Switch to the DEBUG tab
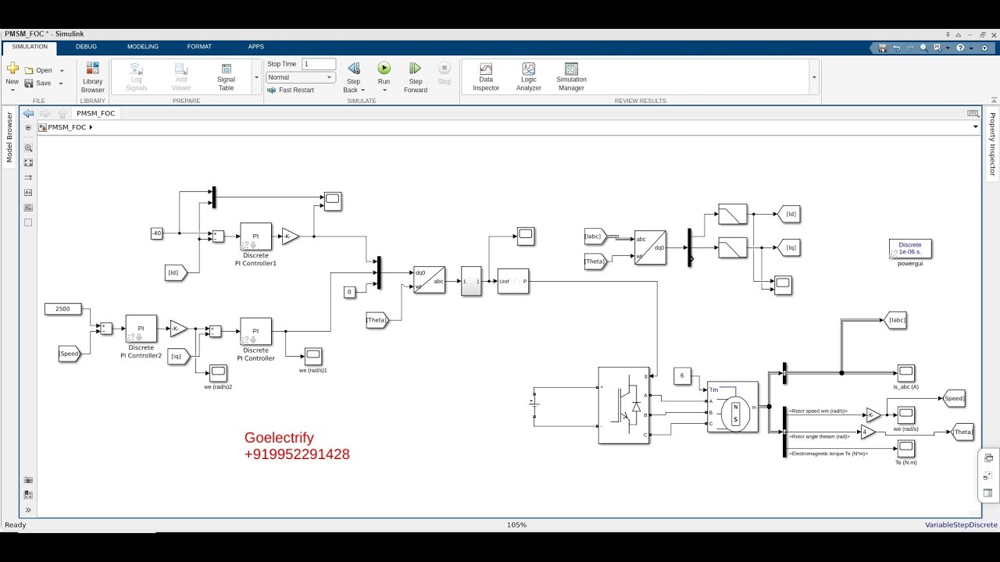1000x562 pixels. [x=86, y=47]
